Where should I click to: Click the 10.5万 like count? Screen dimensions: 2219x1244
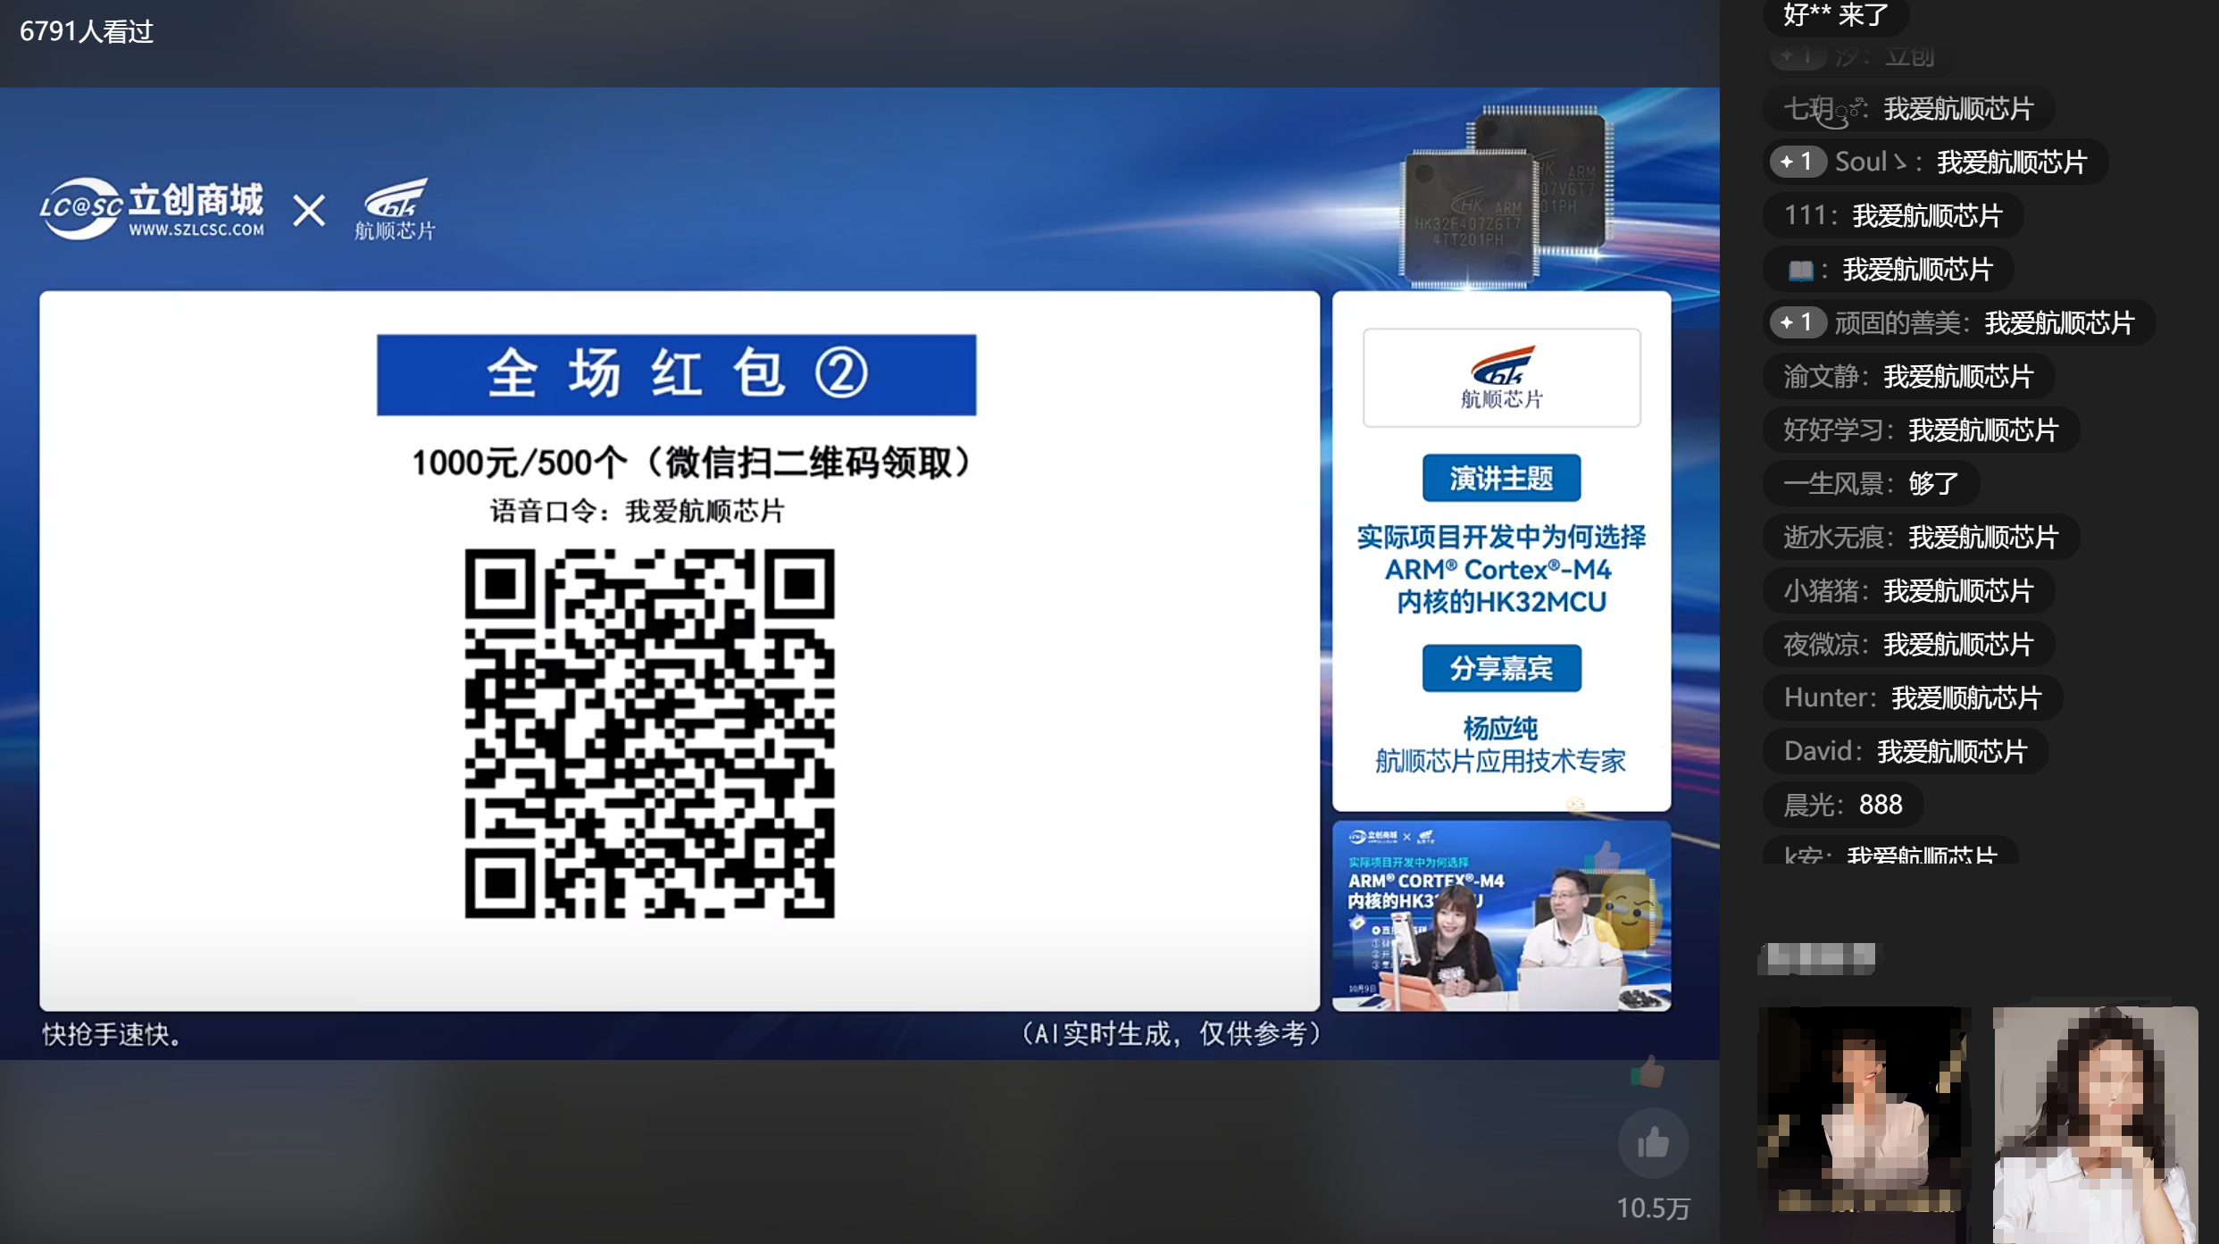click(x=1653, y=1208)
